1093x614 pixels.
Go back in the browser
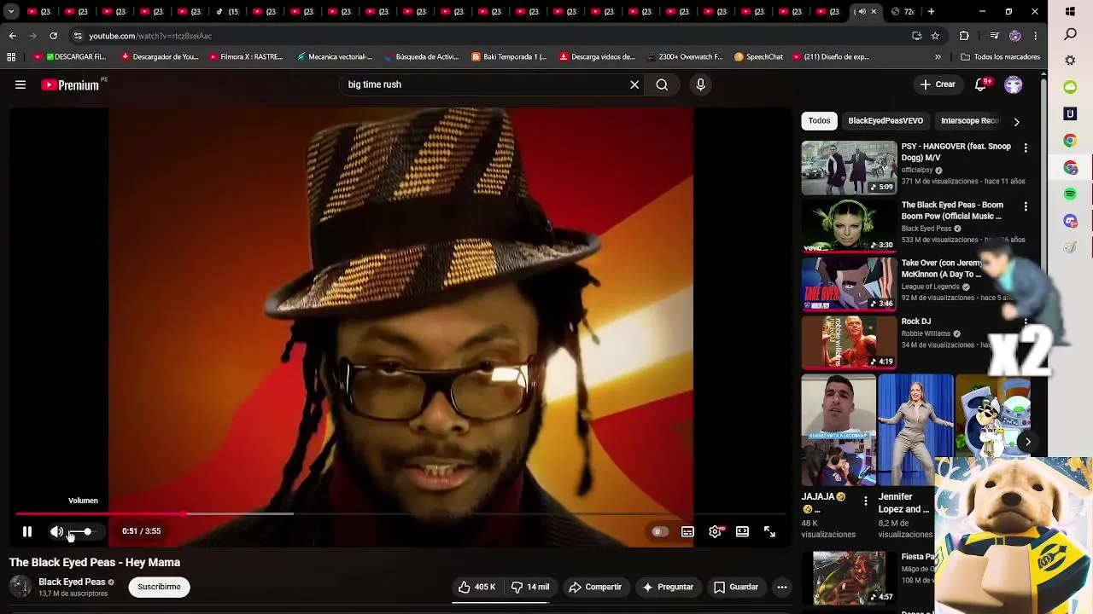pos(12,36)
